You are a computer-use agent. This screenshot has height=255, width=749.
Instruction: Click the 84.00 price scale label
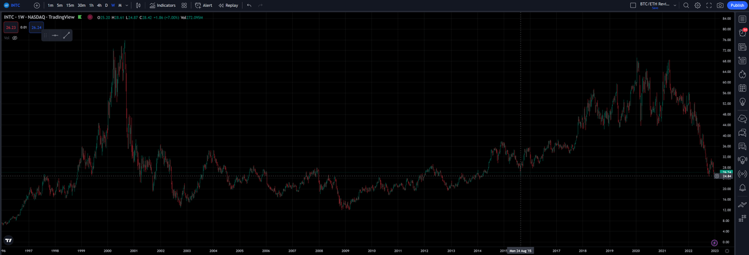tap(726, 19)
